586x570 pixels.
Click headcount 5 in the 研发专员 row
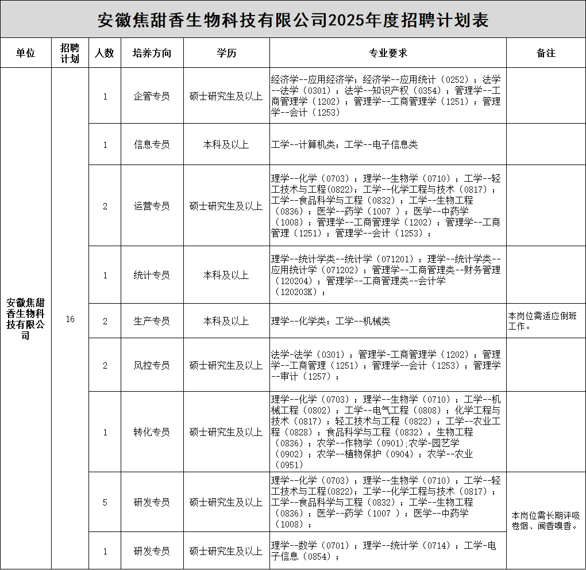click(x=105, y=503)
